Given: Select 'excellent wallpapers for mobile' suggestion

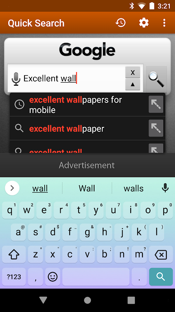Looking at the screenshot, I should 79,105.
